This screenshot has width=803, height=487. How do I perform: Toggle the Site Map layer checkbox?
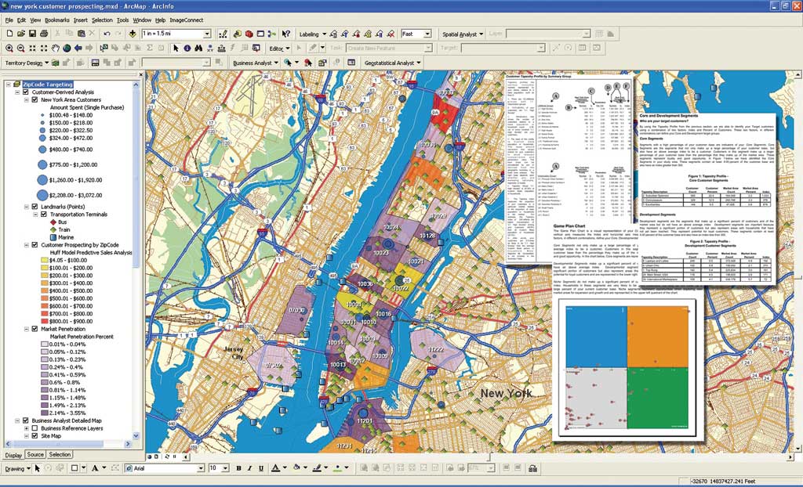[x=35, y=436]
